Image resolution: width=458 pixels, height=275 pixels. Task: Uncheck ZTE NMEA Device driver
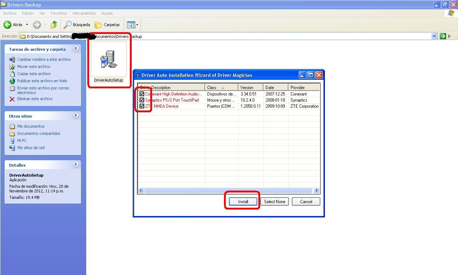pos(142,106)
